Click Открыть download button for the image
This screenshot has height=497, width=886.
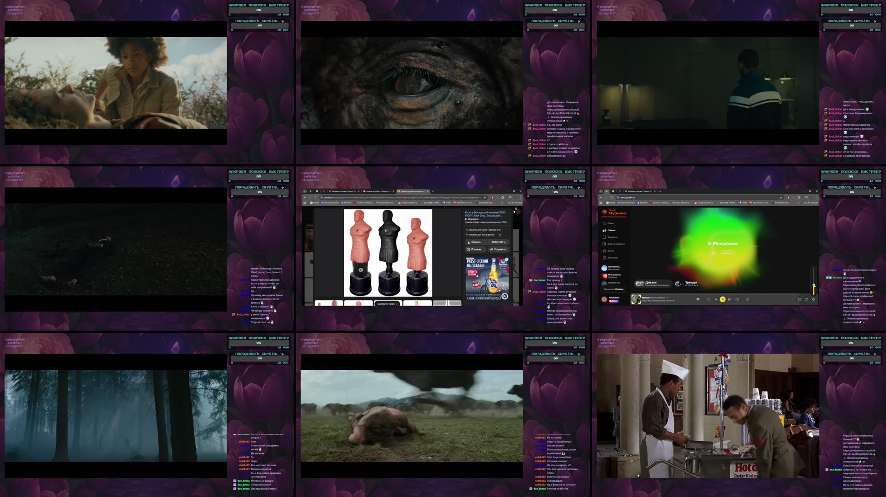click(x=474, y=242)
